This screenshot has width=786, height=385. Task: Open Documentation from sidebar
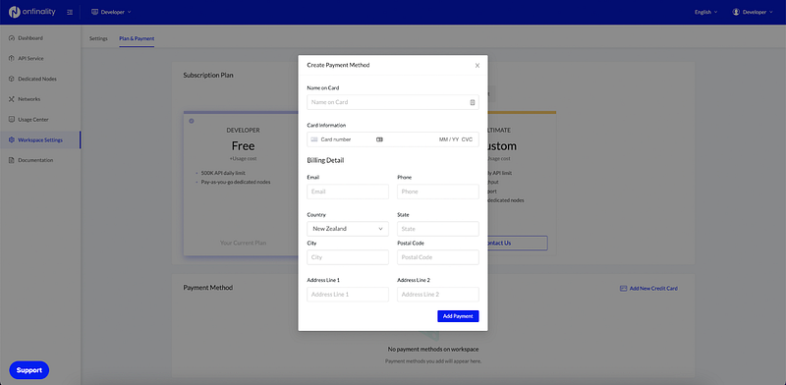tap(40, 160)
